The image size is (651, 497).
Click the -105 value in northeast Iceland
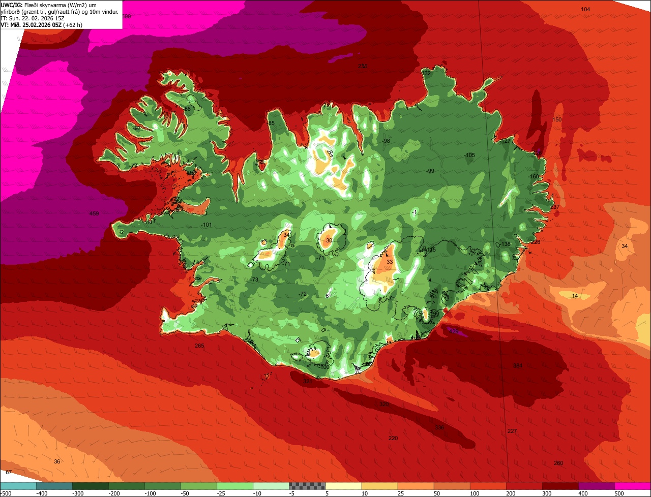[x=469, y=155]
